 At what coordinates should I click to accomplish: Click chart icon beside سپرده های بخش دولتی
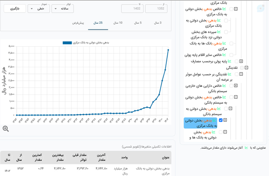(219, 32)
